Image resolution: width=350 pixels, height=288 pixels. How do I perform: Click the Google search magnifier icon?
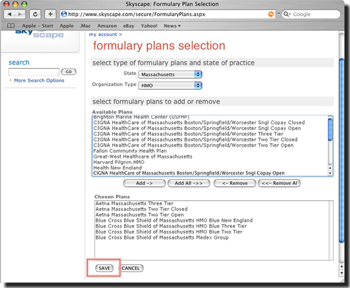286,14
